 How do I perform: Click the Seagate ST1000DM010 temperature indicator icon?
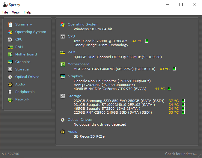tap(183, 104)
